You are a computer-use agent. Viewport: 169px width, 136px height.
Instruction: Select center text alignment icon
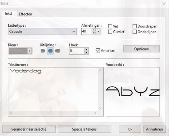[50, 51]
